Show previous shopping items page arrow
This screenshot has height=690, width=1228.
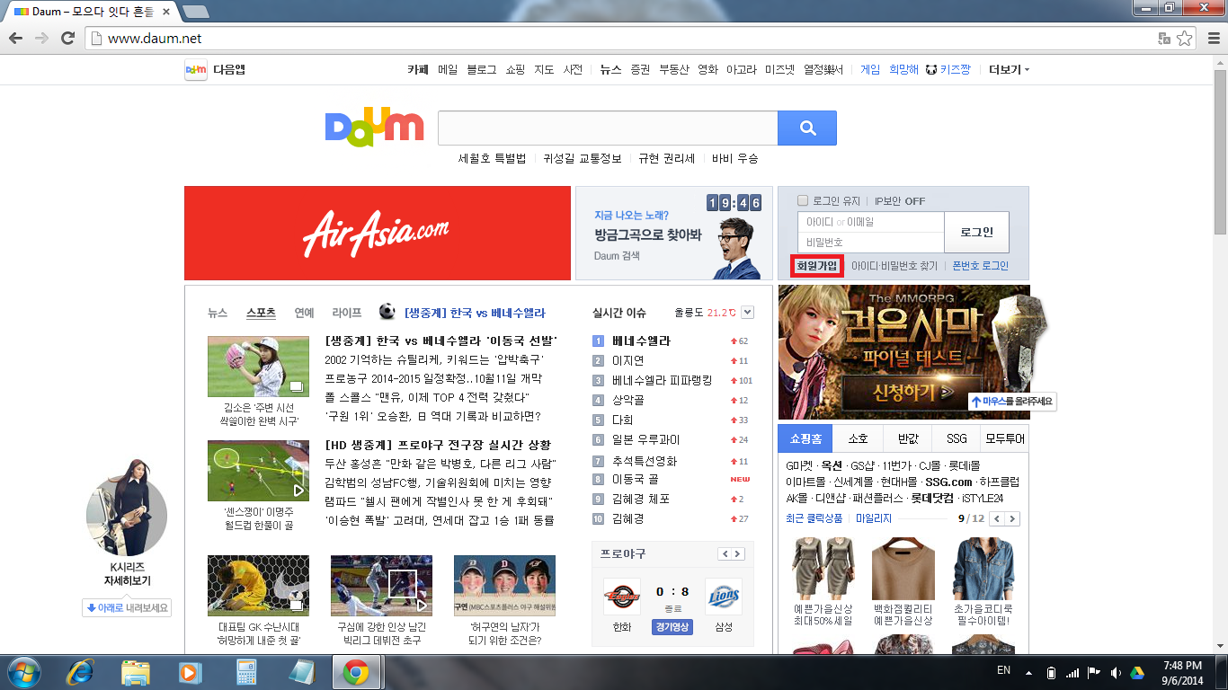coord(996,519)
